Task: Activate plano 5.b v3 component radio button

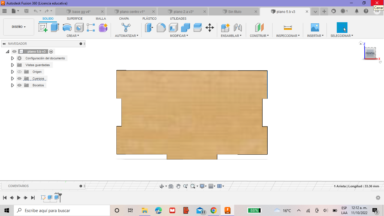Action: [51, 51]
